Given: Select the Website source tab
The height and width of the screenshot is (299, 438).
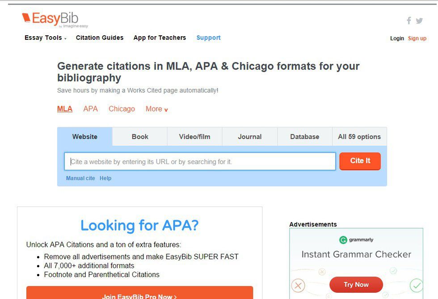Looking at the screenshot, I should tap(85, 137).
